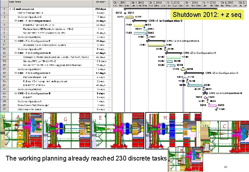Click the yellow 'Shutdown 2012: + z seq' label
This screenshot has width=249, height=172.
pos(207,15)
